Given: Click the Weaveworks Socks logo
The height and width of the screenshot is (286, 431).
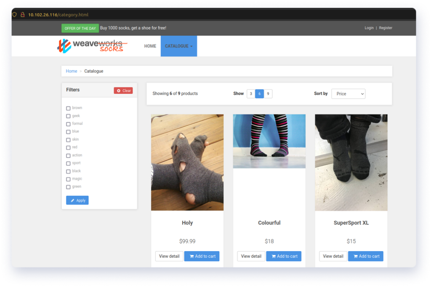Looking at the screenshot, I should tap(90, 45).
